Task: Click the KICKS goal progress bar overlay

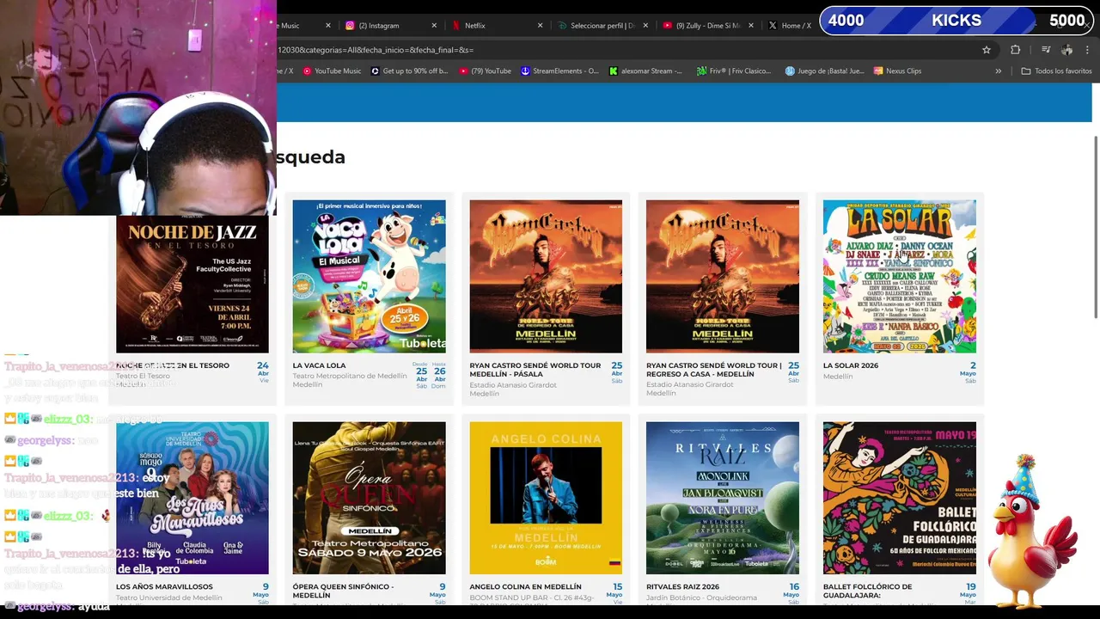Action: (956, 21)
